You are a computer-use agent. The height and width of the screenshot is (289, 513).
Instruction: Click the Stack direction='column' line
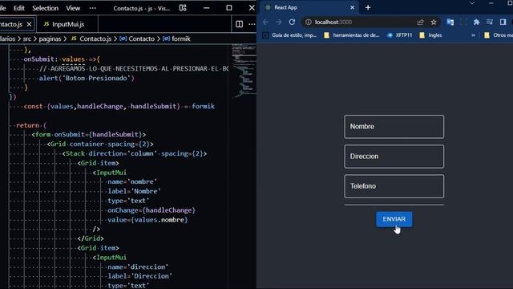click(x=135, y=153)
